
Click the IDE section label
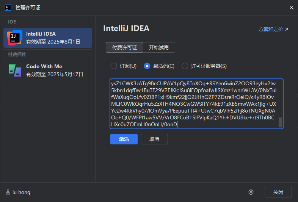(12, 22)
